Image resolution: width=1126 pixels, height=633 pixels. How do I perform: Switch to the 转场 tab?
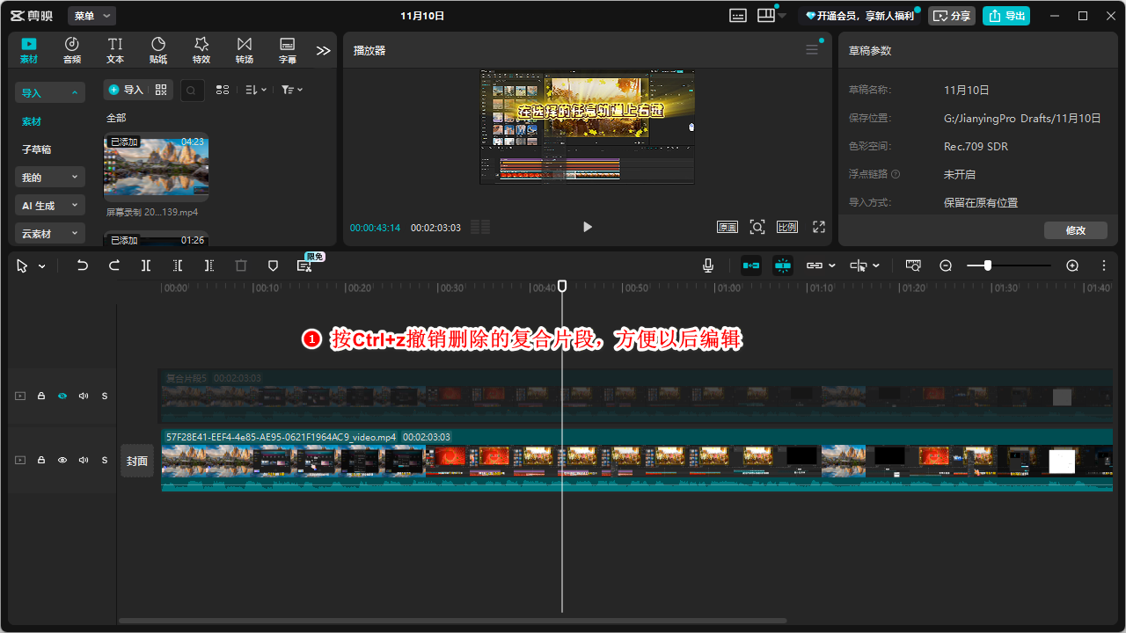click(x=244, y=50)
